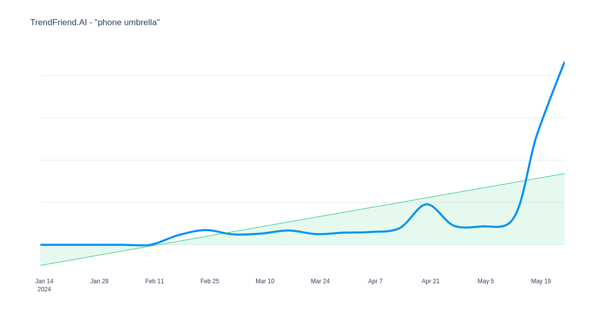Click the 'Jan 28' axis label
This screenshot has height=317, width=605.
(99, 281)
